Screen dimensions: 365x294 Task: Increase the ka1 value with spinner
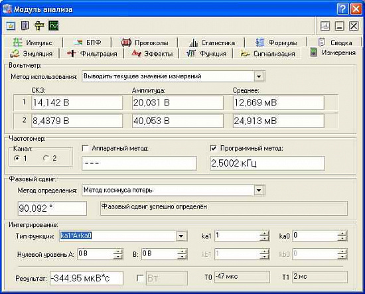coord(264,234)
